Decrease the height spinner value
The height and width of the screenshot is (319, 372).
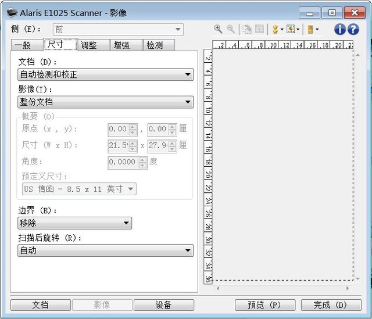(x=172, y=149)
